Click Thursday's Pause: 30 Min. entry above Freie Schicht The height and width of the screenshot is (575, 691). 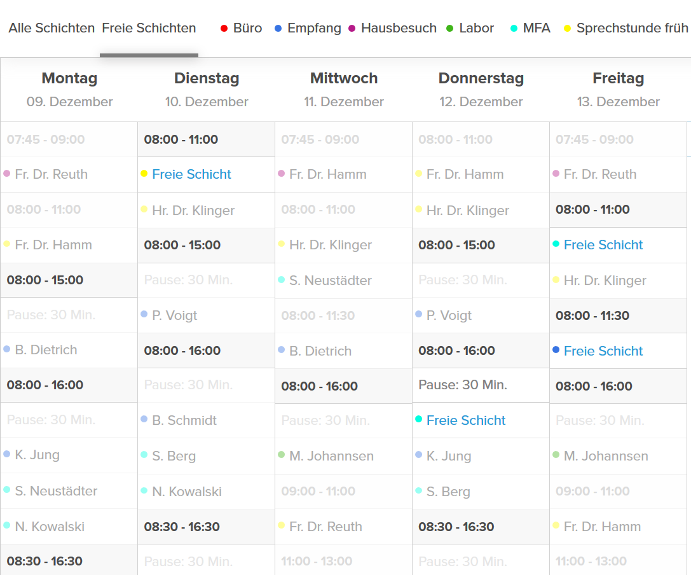463,385
